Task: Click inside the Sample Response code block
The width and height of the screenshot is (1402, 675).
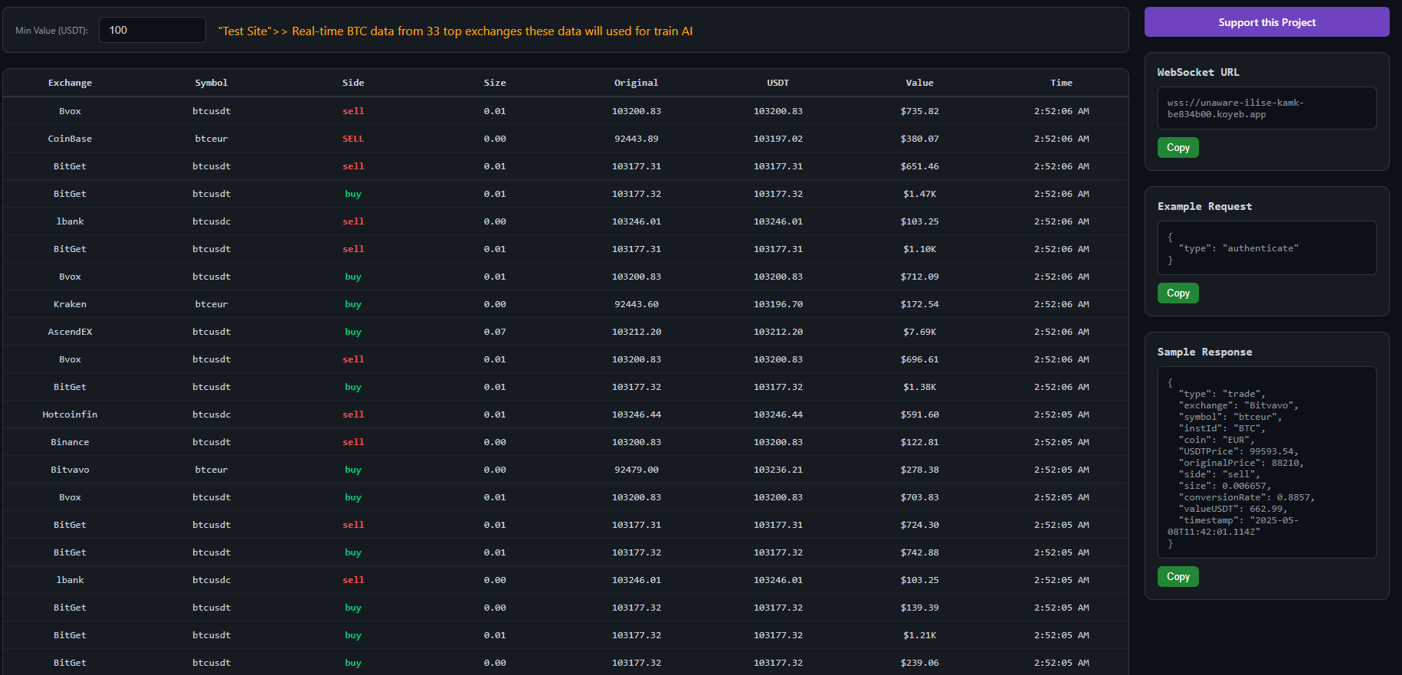Action: coord(1266,462)
